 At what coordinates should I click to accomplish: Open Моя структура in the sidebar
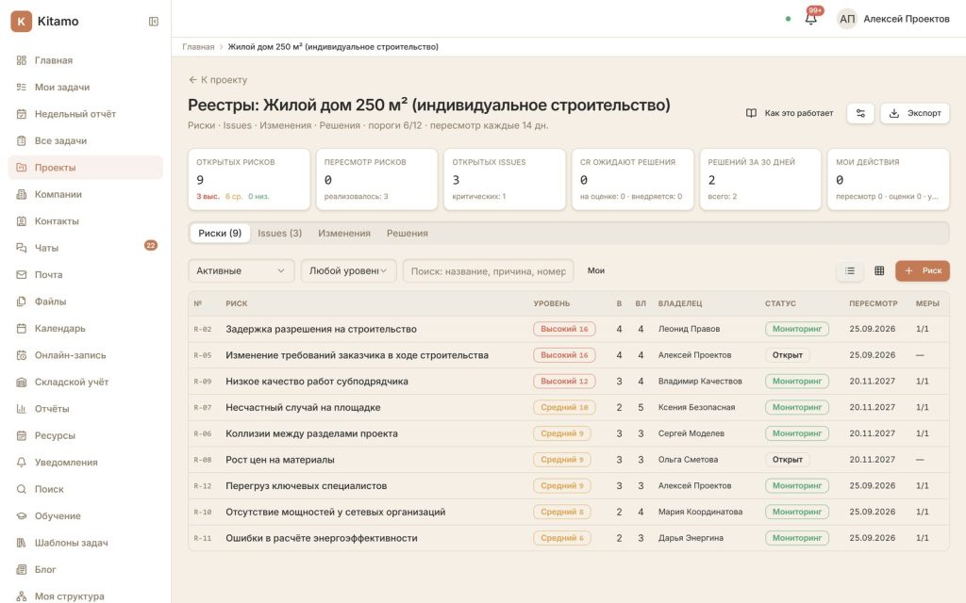[x=85, y=596]
